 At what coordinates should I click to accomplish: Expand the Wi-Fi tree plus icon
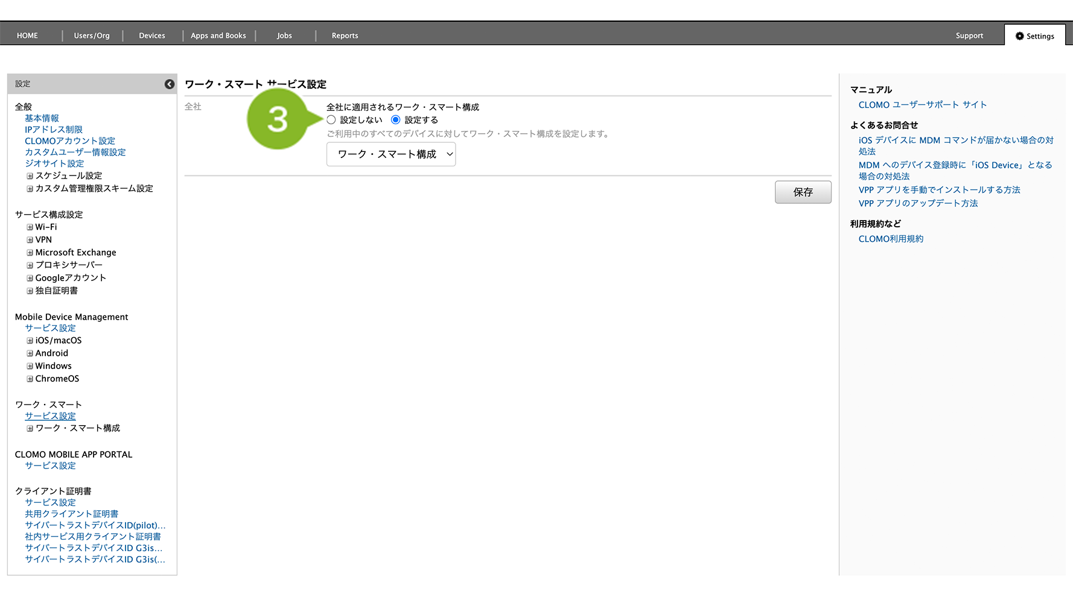(x=30, y=227)
